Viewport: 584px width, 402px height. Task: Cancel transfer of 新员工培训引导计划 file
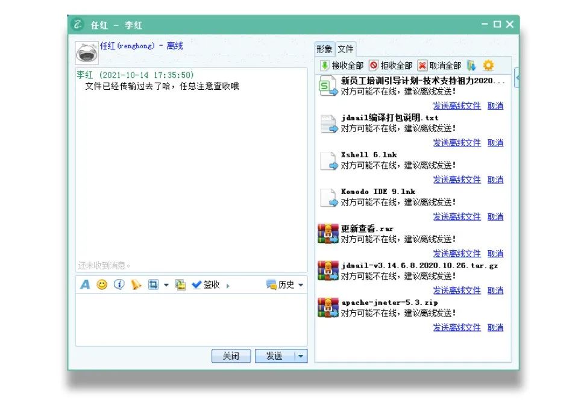coord(495,106)
